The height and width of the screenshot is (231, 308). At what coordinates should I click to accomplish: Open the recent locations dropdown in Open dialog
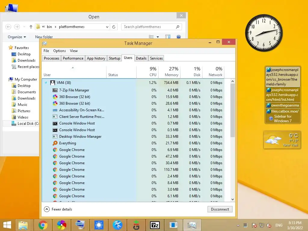[24, 27]
